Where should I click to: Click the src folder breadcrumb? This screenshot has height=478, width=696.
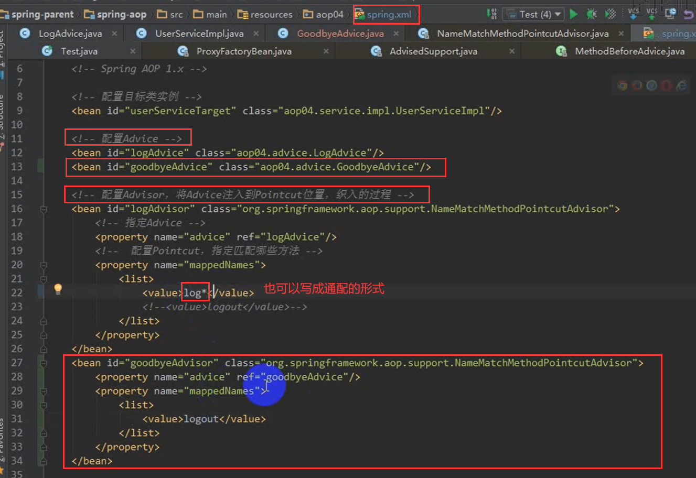176,15
